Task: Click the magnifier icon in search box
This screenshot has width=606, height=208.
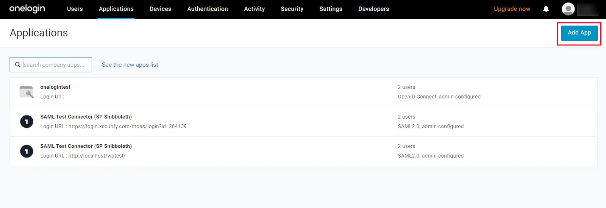Action: pyautogui.click(x=17, y=65)
